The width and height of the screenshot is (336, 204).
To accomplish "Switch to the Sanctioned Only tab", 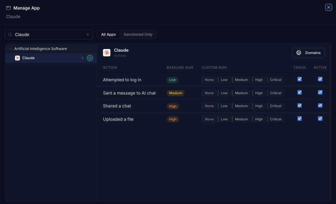I will click(138, 34).
